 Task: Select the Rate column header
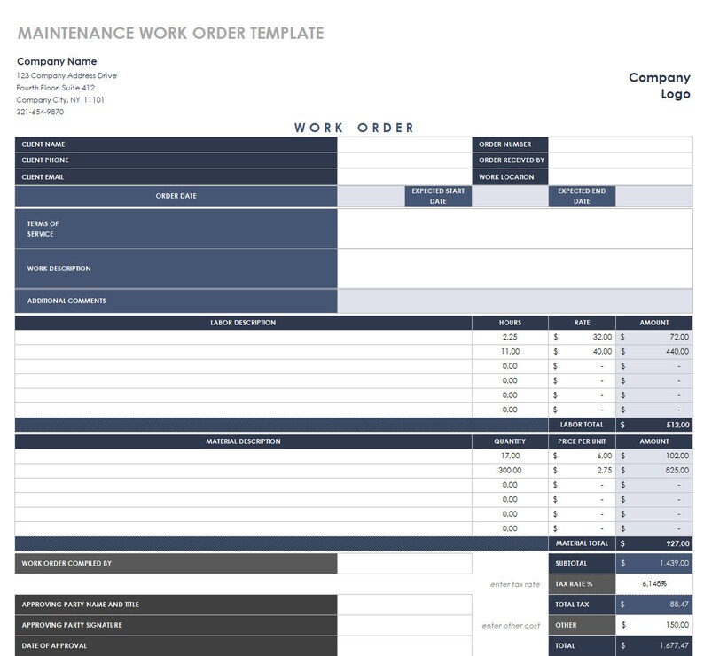point(582,323)
